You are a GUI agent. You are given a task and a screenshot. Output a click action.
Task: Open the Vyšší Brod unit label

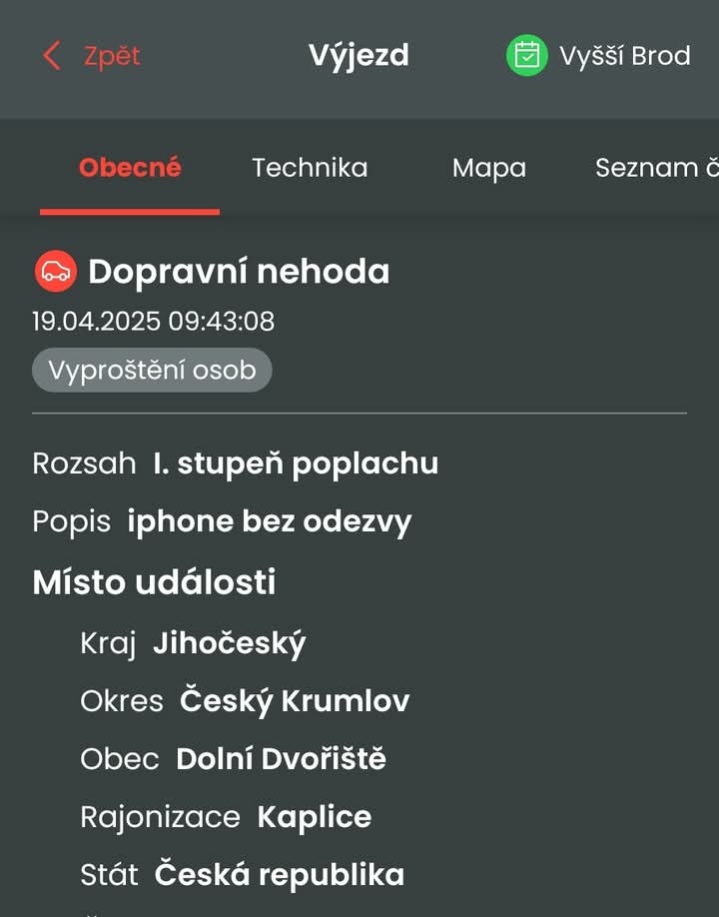(625, 56)
